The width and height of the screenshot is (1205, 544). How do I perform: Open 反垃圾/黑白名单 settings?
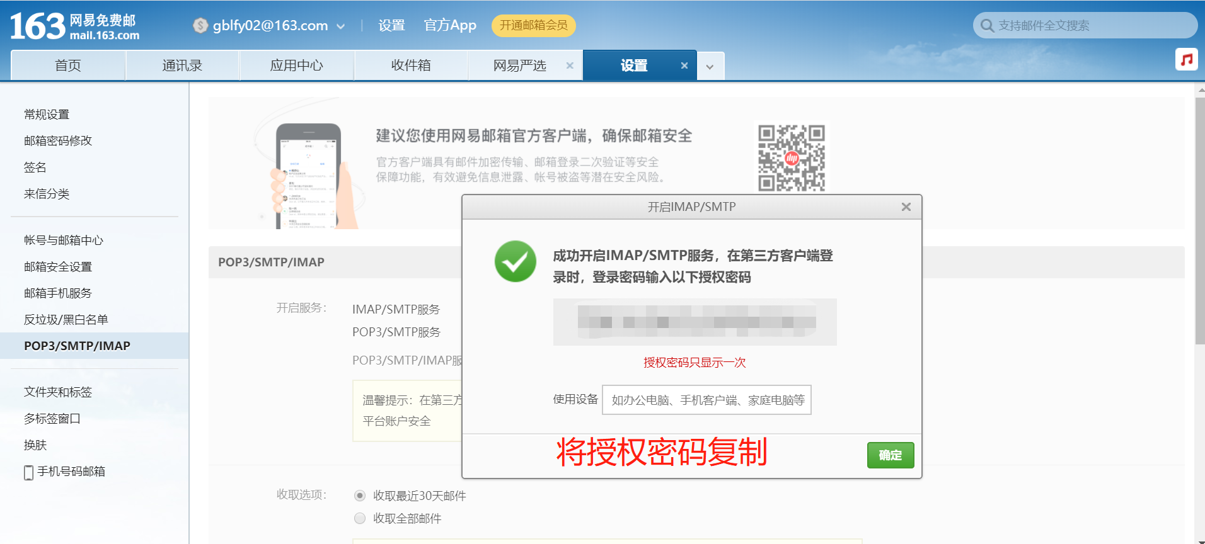[x=66, y=320]
